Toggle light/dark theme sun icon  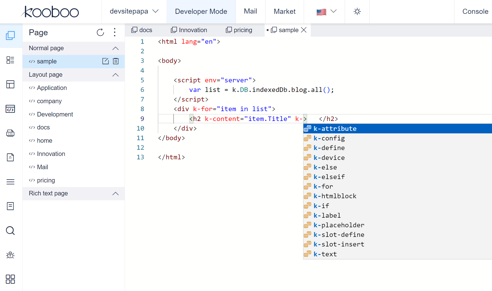(357, 12)
